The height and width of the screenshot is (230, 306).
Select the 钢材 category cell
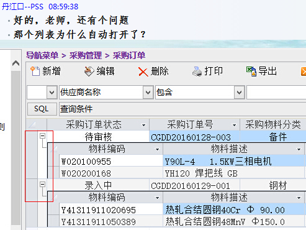(273, 185)
